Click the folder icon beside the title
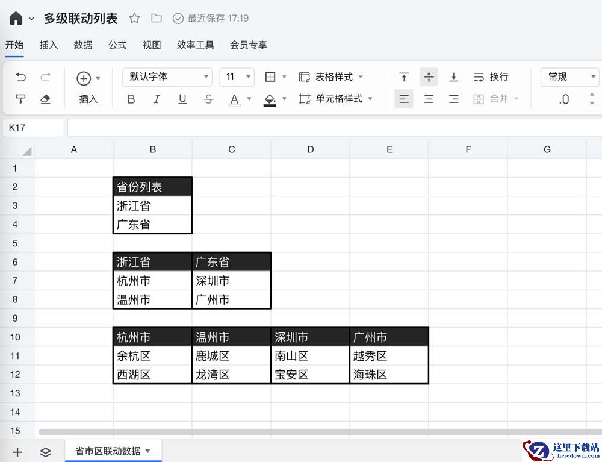The width and height of the screenshot is (602, 462). coord(157,19)
